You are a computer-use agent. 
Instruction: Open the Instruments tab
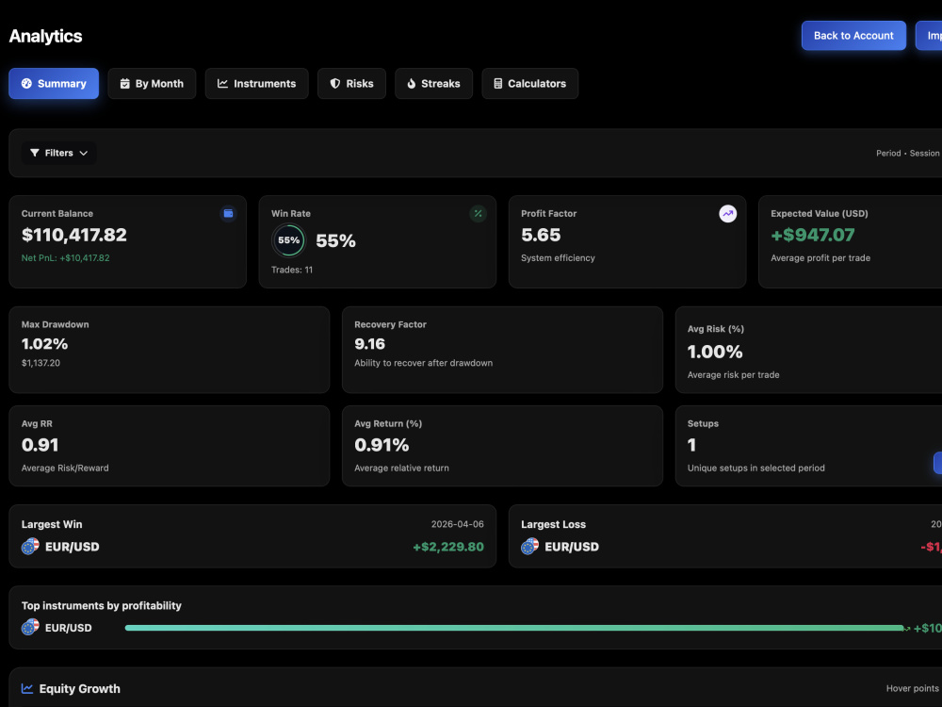[256, 84]
